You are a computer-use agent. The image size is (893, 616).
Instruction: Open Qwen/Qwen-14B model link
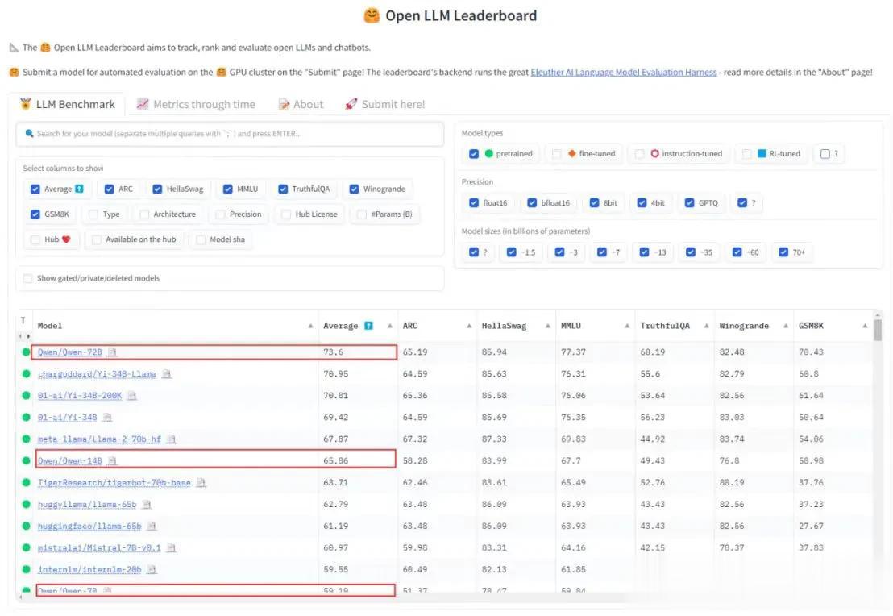69,461
